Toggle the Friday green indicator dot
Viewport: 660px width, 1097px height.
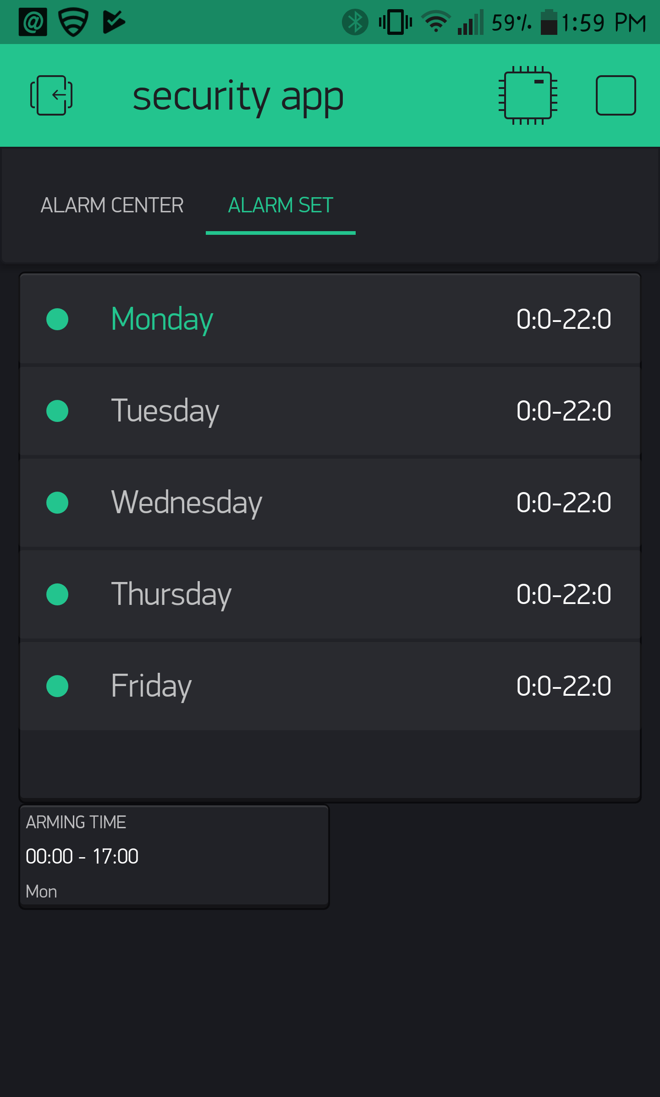(x=57, y=686)
